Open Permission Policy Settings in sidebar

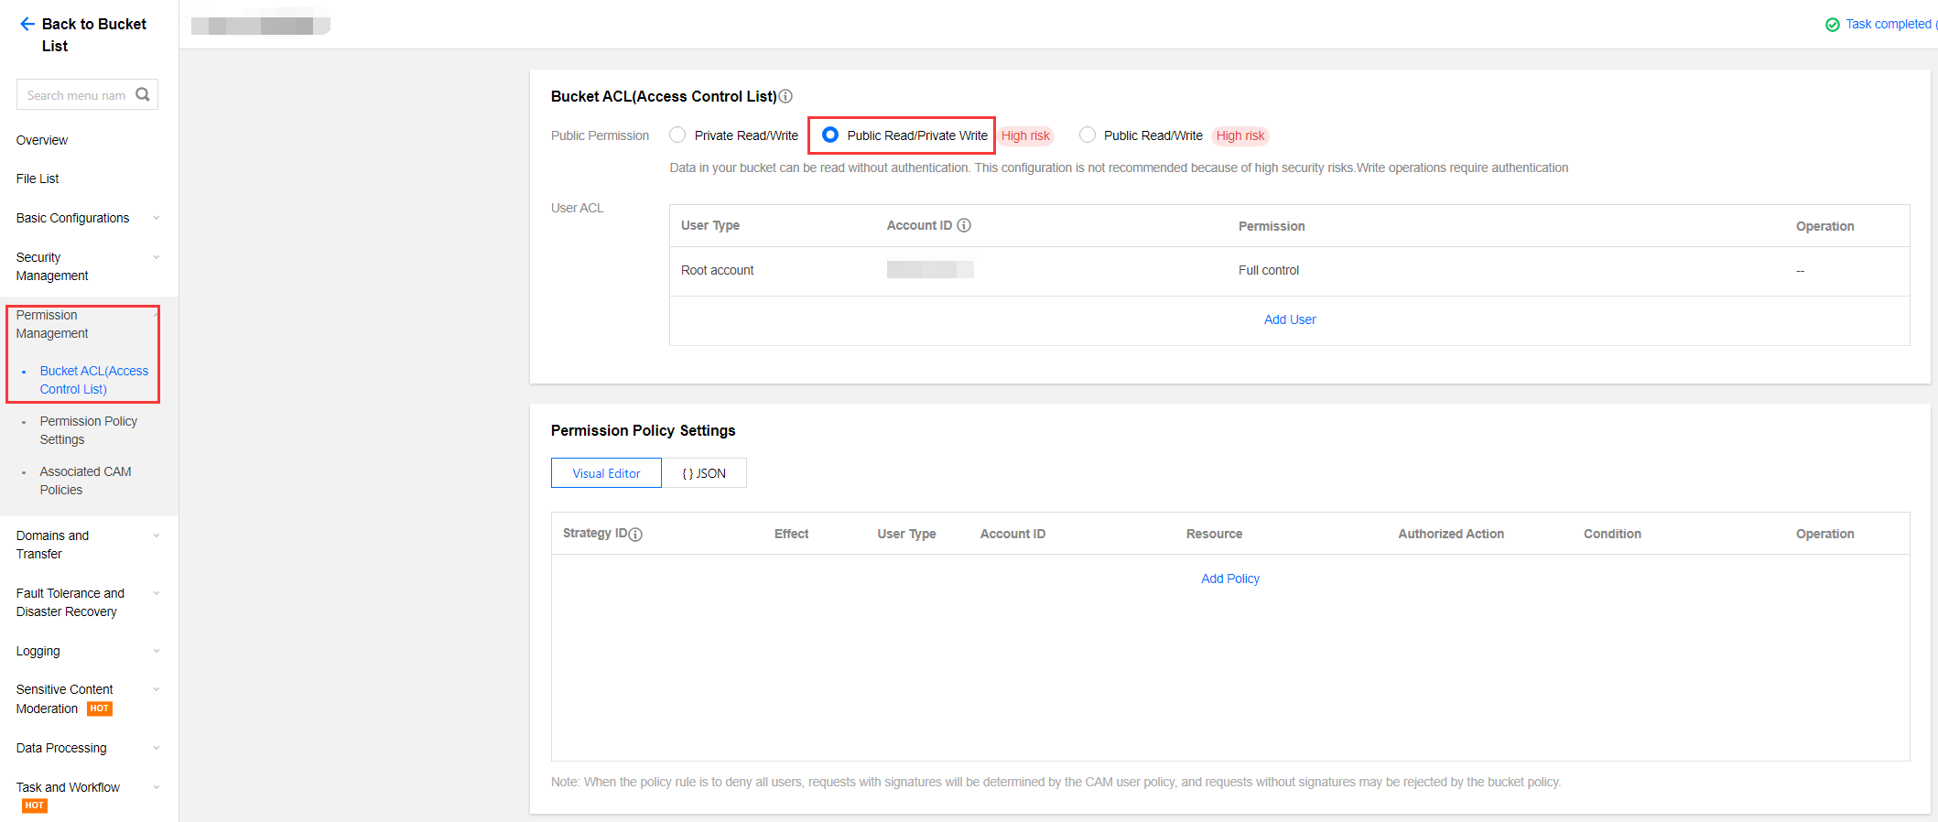(88, 430)
